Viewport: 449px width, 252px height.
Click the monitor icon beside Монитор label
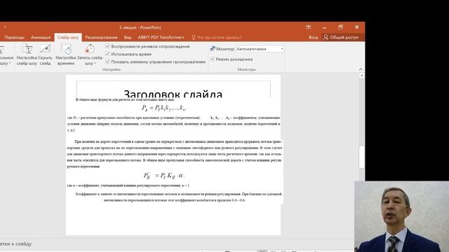pyautogui.click(x=213, y=49)
